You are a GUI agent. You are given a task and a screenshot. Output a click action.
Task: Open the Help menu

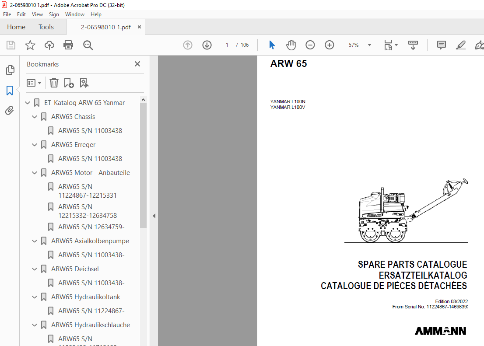coord(96,14)
